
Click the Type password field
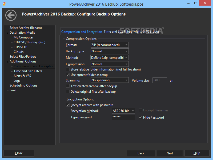[x=123, y=117]
